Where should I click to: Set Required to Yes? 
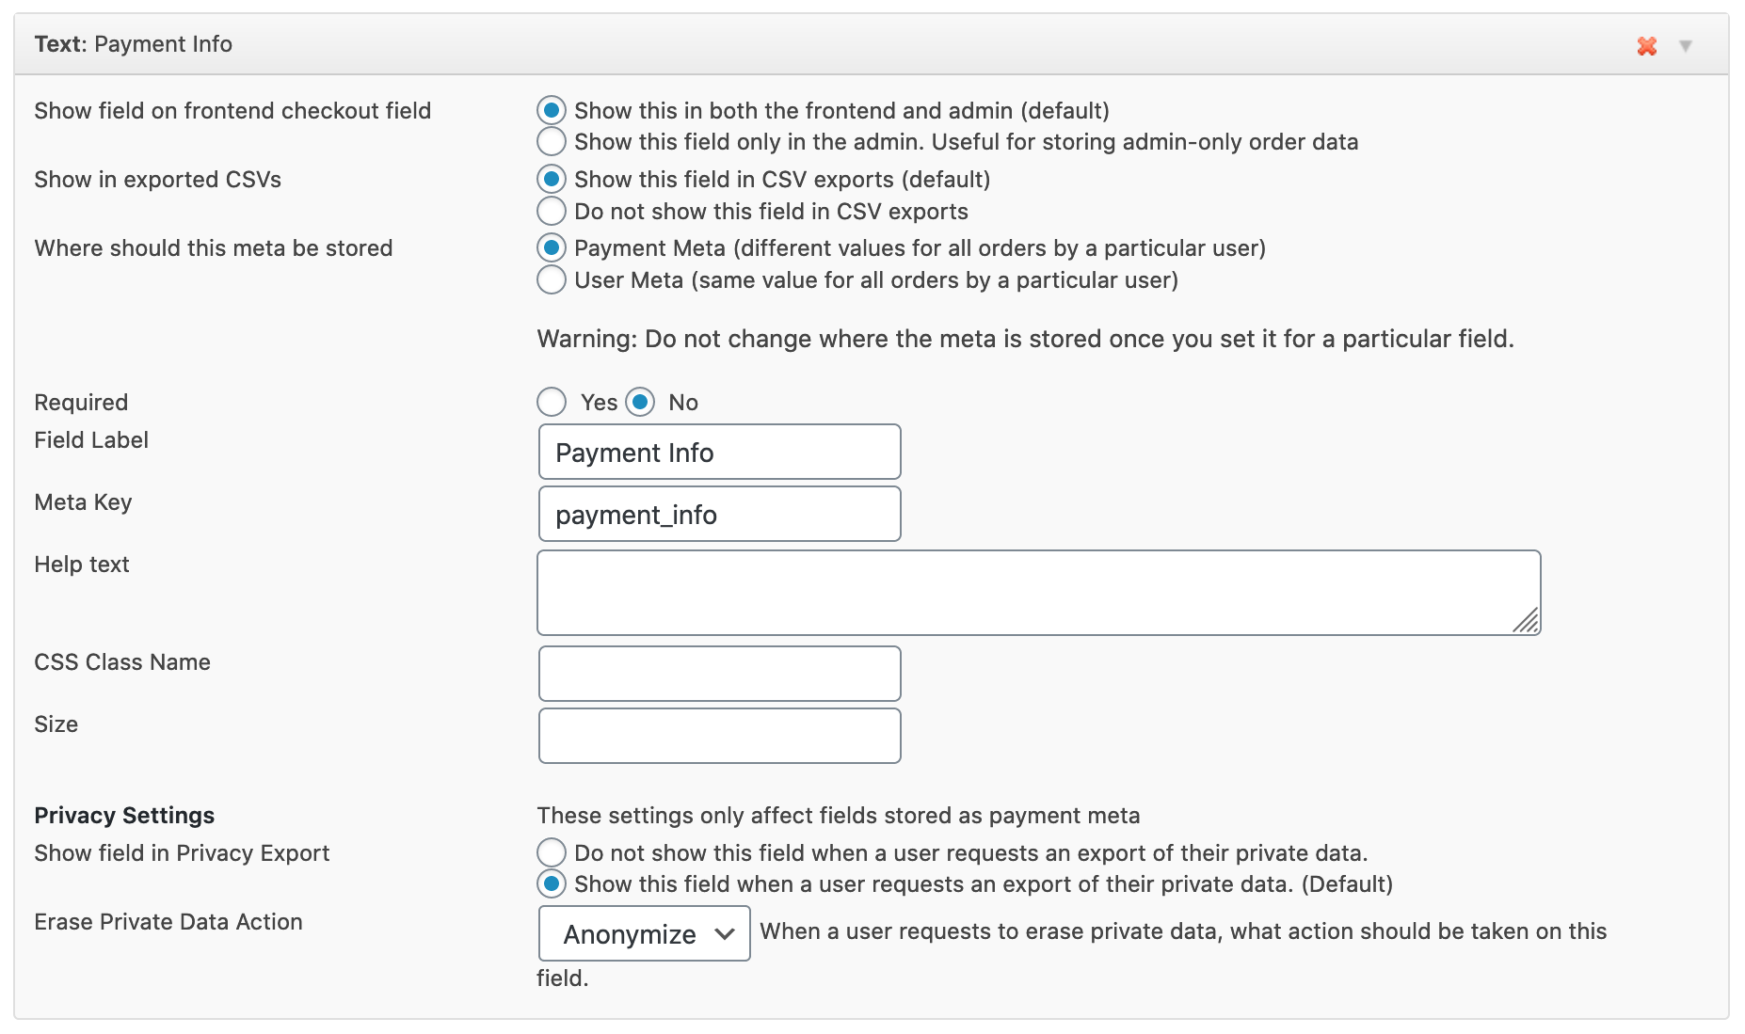552,403
